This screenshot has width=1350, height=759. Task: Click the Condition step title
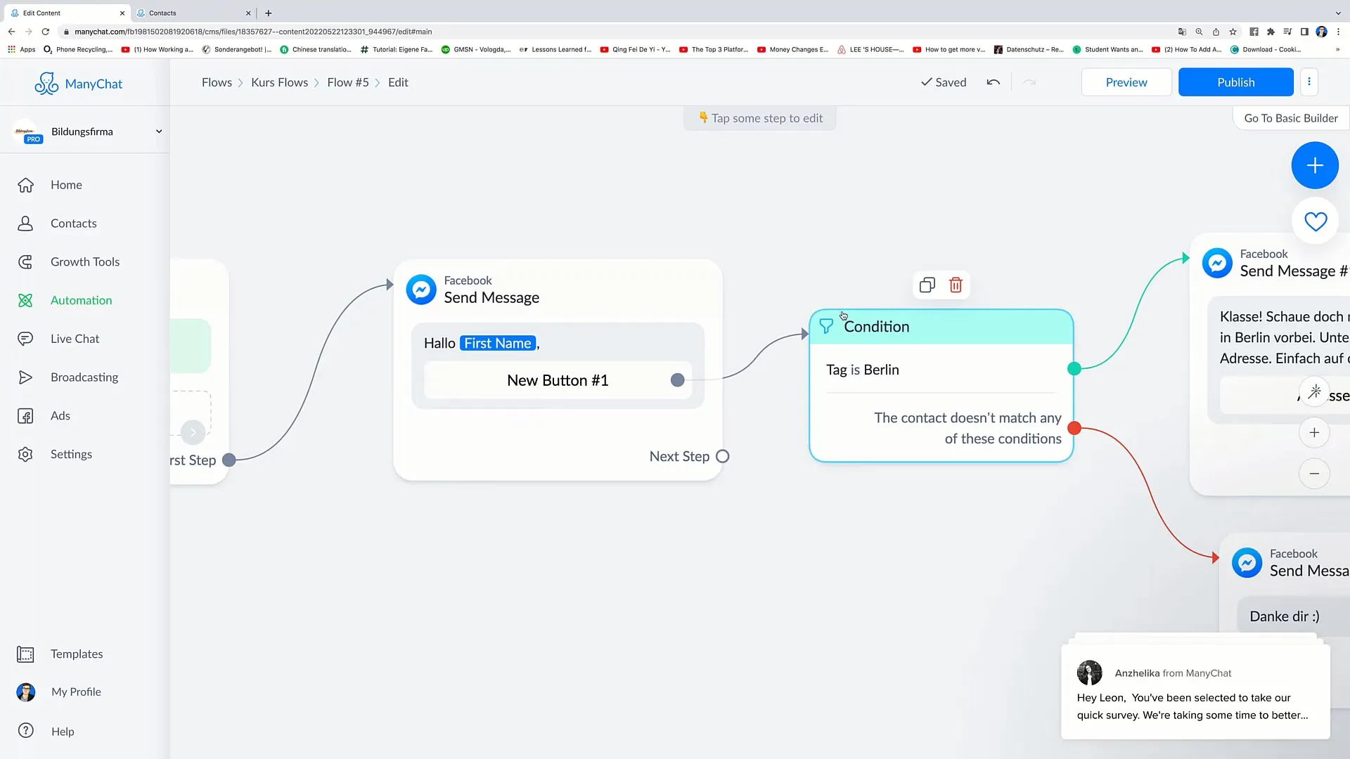[876, 327]
